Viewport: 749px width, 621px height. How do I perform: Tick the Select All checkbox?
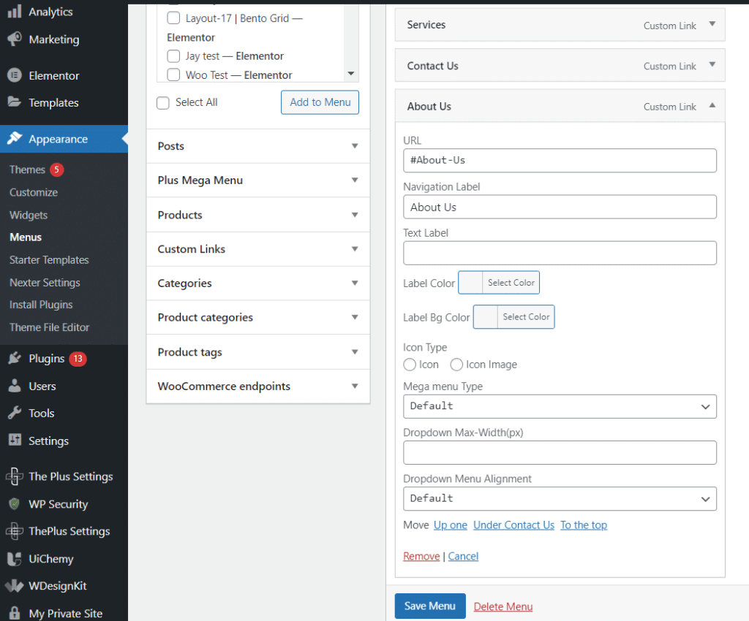coord(163,102)
